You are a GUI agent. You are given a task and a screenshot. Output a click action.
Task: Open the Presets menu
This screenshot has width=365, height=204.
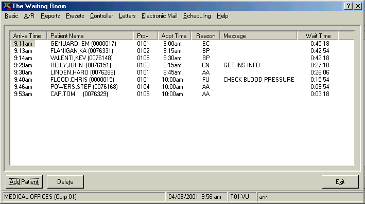pos(75,16)
